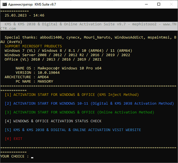Click the console icon in the title bar

tap(4, 4)
